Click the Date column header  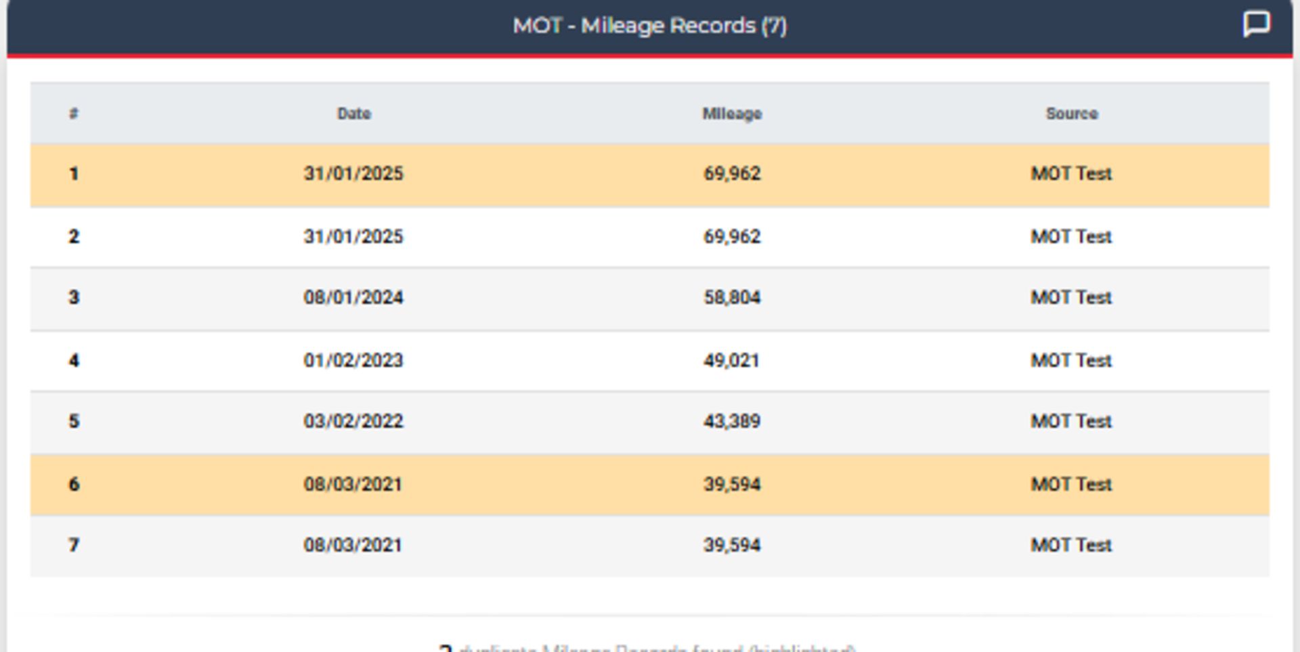[x=354, y=114]
